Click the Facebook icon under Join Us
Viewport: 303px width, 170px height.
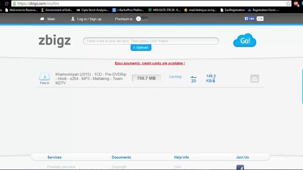pos(240,167)
